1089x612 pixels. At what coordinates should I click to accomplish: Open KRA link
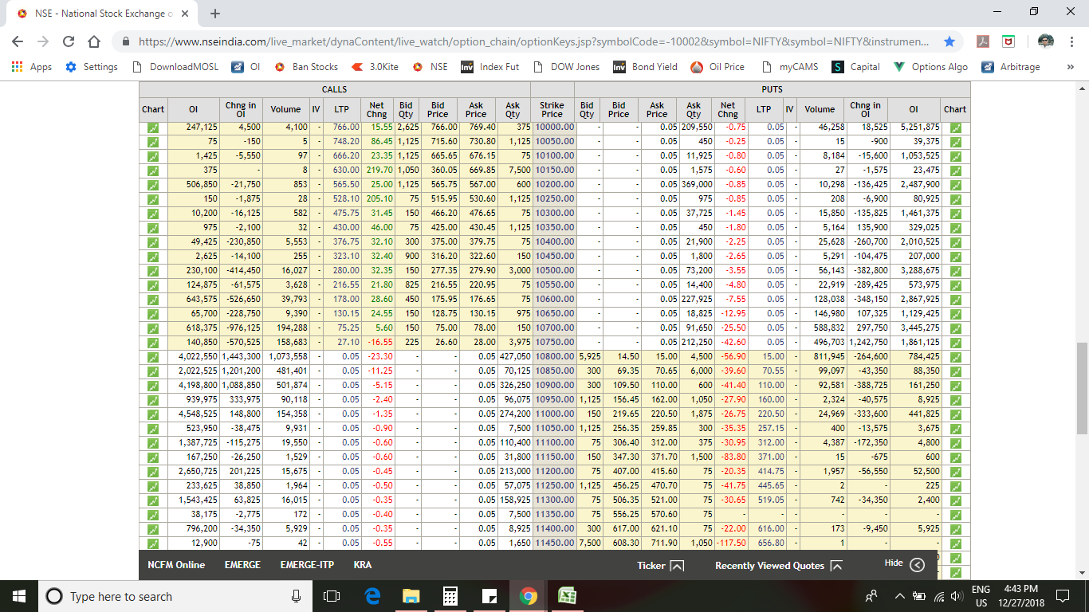click(362, 565)
